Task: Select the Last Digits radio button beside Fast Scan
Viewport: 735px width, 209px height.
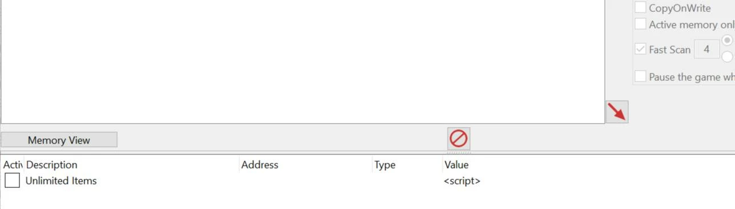Action: [728, 56]
